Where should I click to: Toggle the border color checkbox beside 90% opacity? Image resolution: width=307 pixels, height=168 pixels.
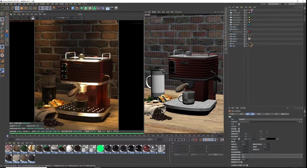[239, 139]
